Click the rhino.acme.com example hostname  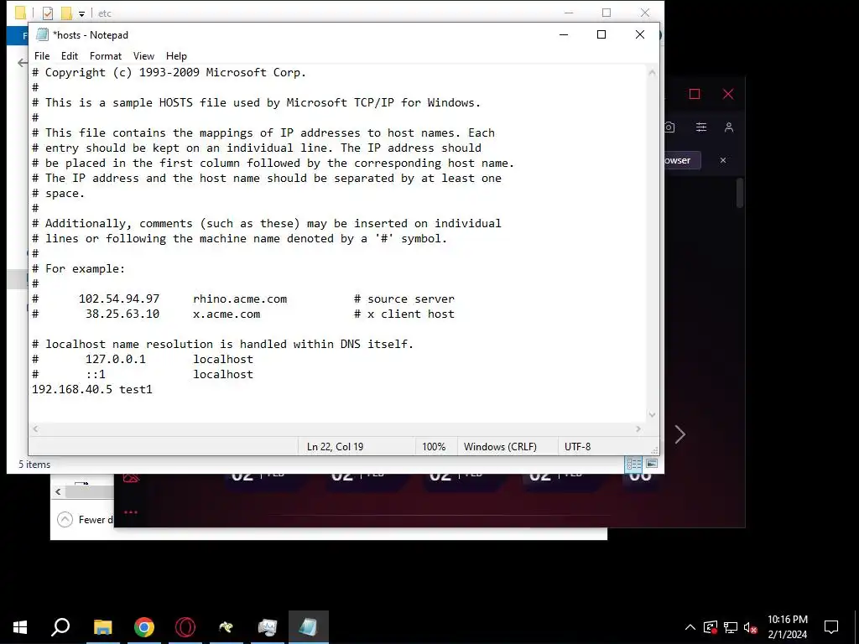(240, 299)
